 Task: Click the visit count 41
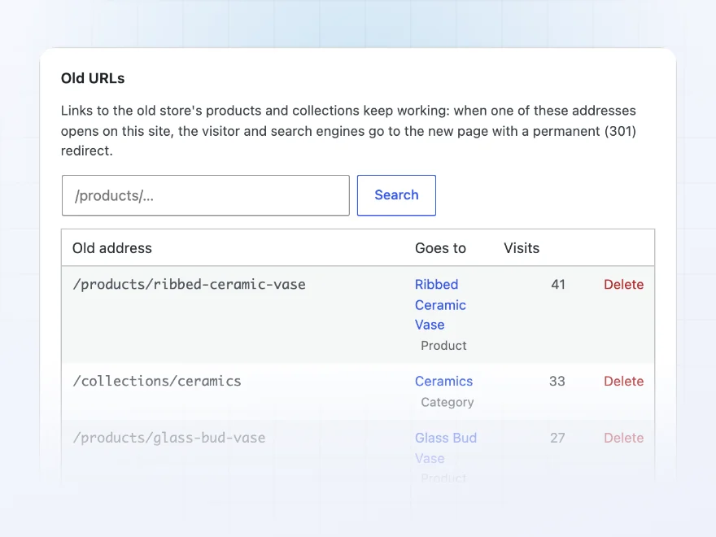tap(558, 285)
